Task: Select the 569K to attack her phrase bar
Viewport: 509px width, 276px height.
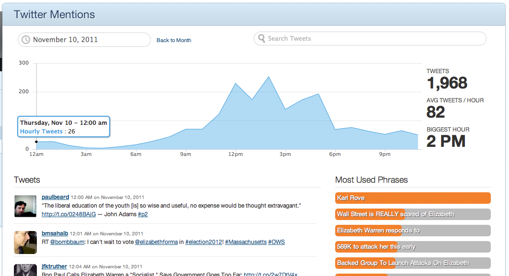Action: pos(413,247)
